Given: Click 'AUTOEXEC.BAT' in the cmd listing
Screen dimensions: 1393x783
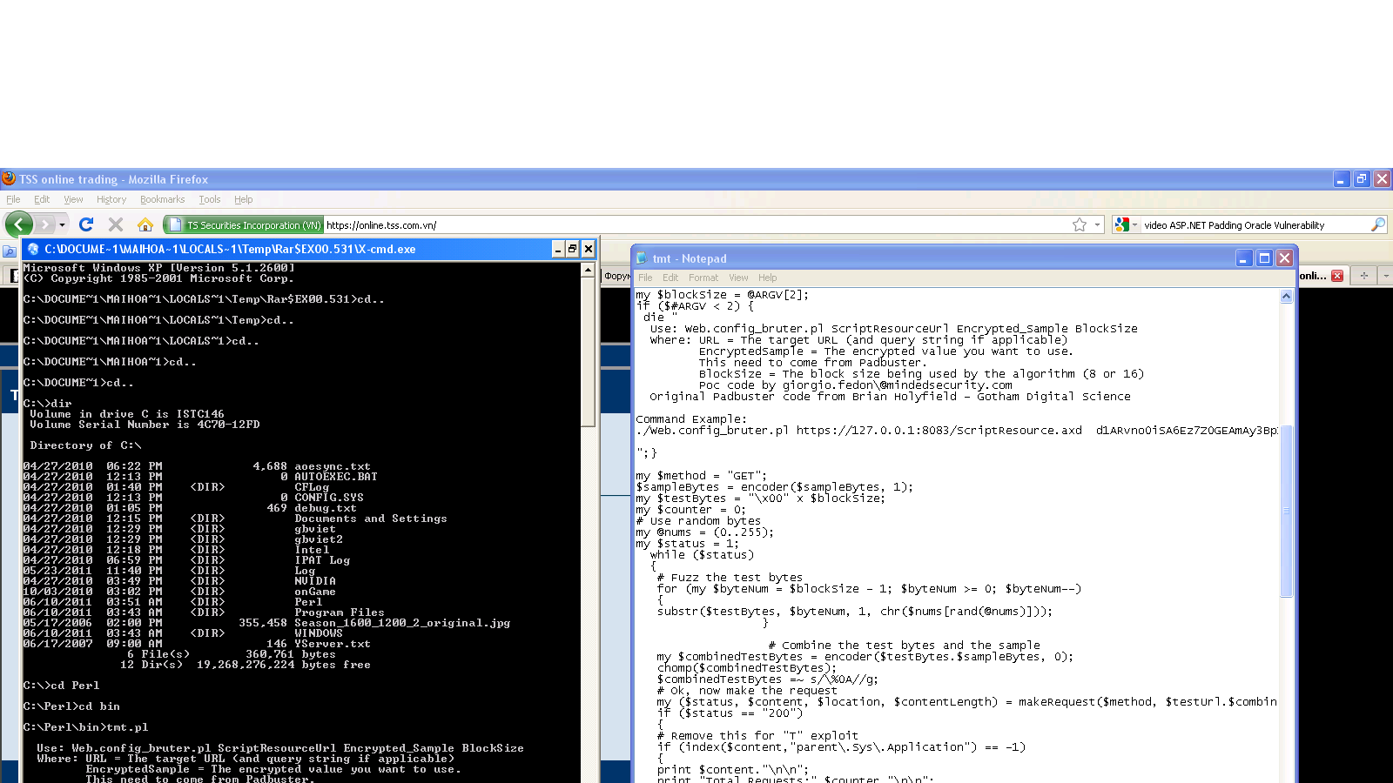Looking at the screenshot, I should click(x=336, y=477).
